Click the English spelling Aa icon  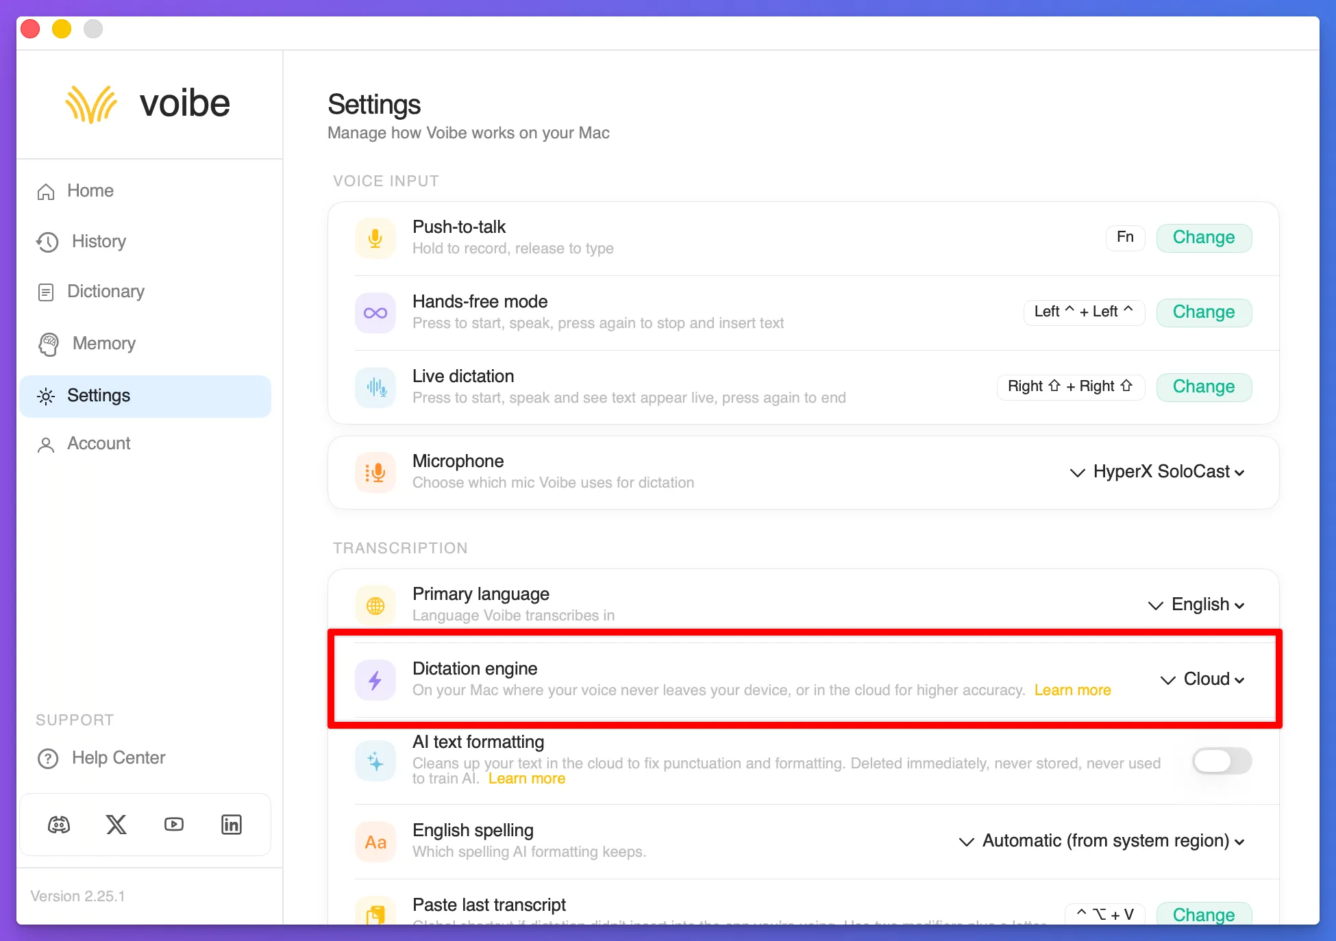[375, 842]
